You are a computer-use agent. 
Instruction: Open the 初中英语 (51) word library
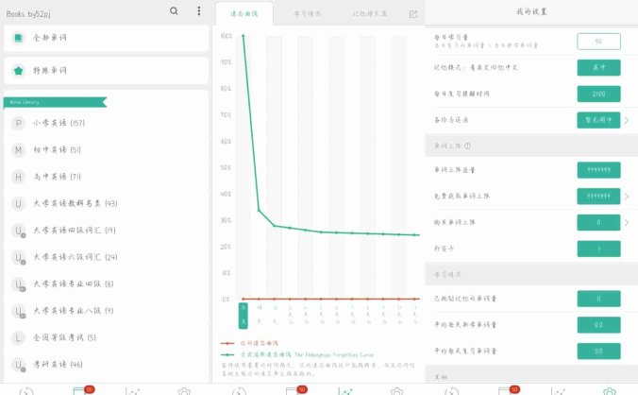pyautogui.click(x=107, y=150)
